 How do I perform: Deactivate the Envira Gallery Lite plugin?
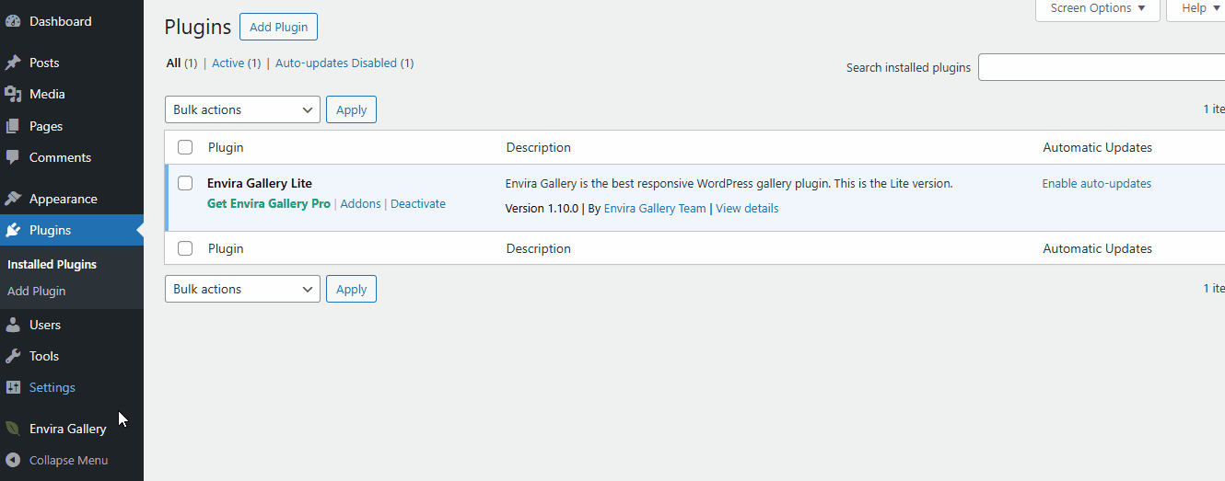418,204
